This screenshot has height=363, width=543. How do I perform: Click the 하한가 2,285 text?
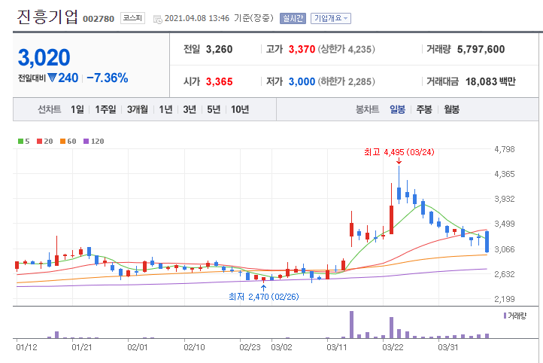346,81
